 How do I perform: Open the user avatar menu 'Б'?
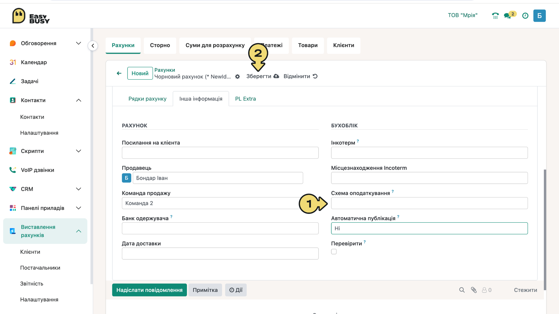point(539,16)
